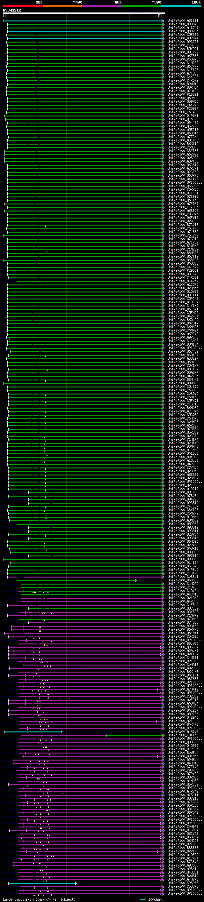Click UniRef100_O14134 label
Image resolution: width=204 pixels, height=902 pixels.
point(183,563)
